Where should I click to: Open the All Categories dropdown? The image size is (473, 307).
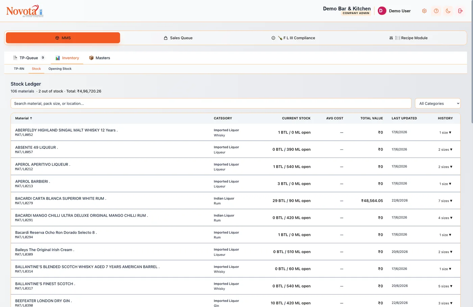[438, 104]
